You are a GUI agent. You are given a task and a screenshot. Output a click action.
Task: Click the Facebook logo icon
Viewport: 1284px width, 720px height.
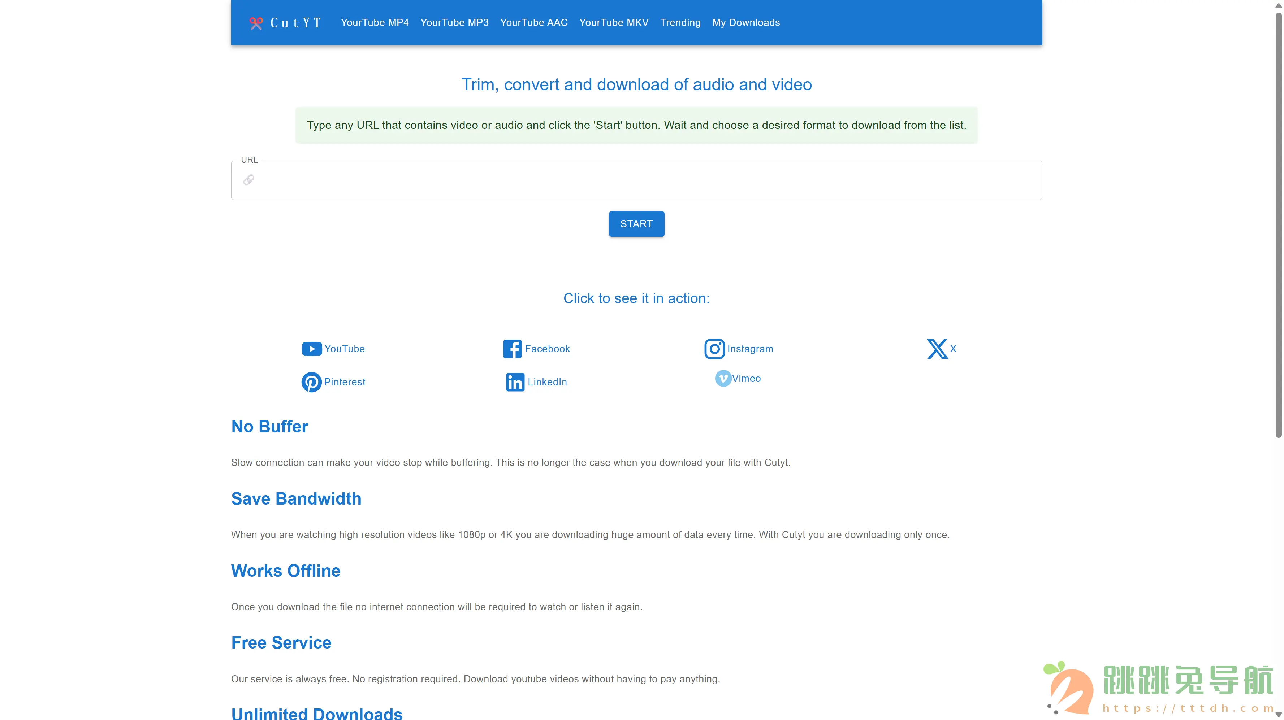pos(512,349)
